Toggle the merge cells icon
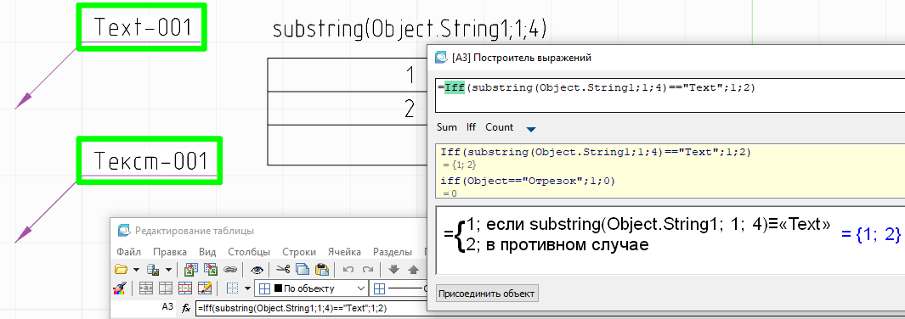 coord(147,288)
